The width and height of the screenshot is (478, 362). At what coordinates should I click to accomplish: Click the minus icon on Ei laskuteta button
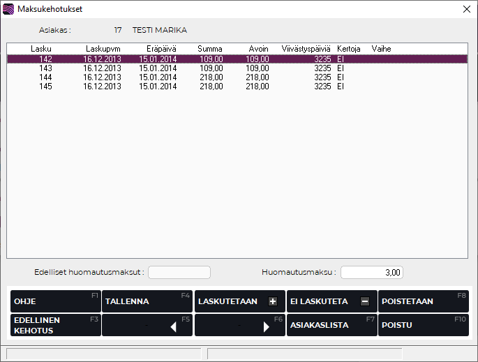coord(364,301)
